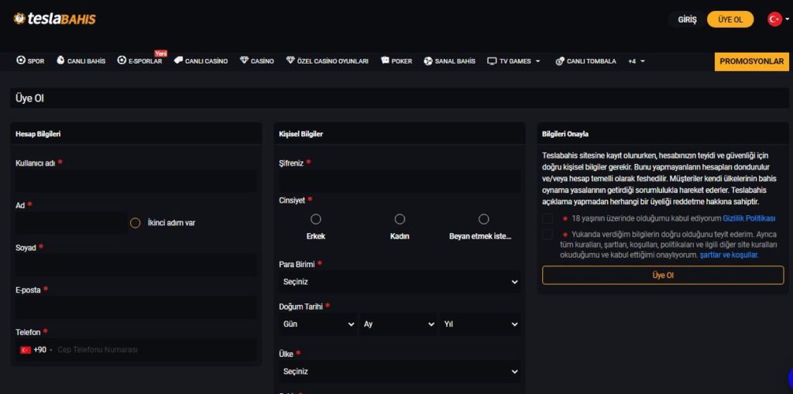Focus the E-posta input field
This screenshot has width=793, height=394.
tap(136, 307)
